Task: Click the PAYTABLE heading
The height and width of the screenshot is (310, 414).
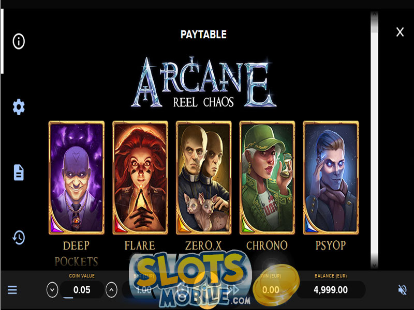Action: (x=203, y=35)
